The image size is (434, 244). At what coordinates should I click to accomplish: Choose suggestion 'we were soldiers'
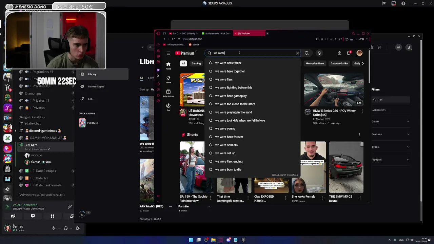point(253,145)
